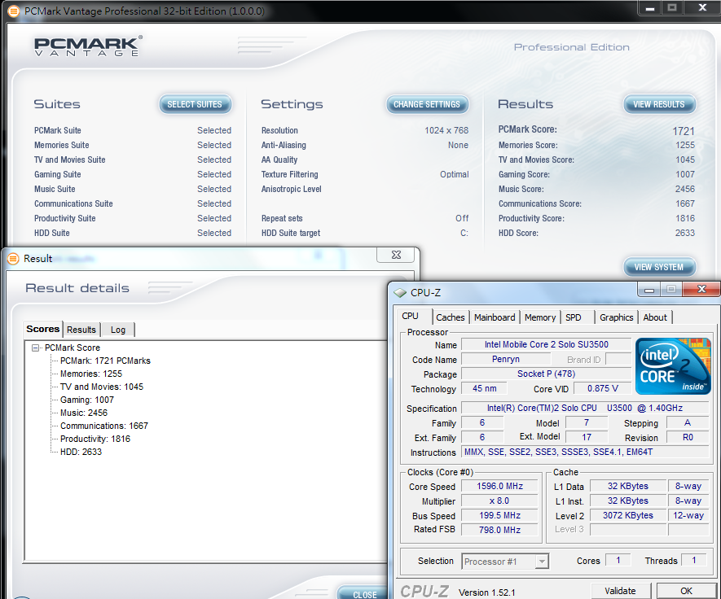
Task: Open the Mainboard tab in CPU-Z
Action: (x=495, y=317)
